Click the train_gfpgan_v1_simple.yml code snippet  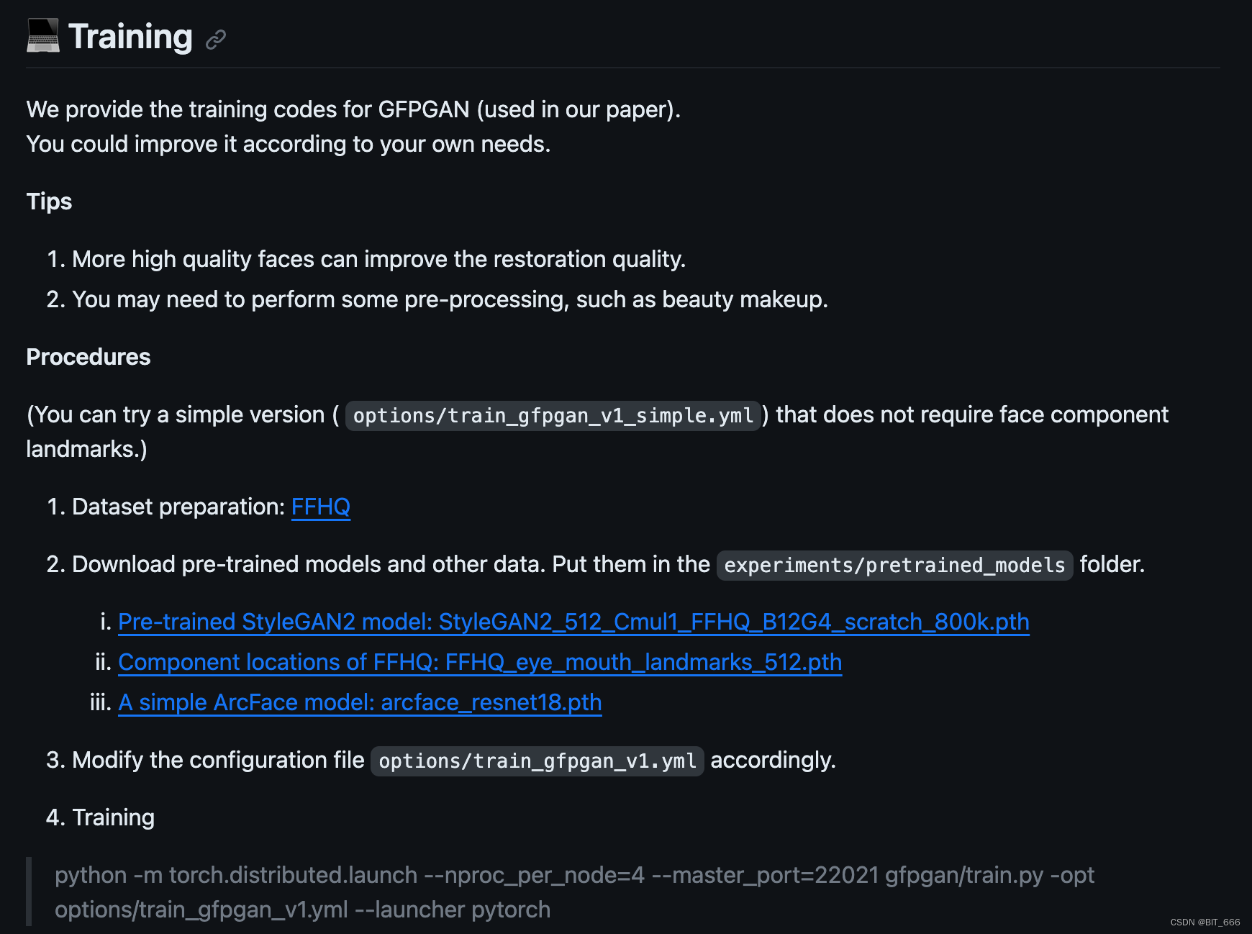point(553,416)
